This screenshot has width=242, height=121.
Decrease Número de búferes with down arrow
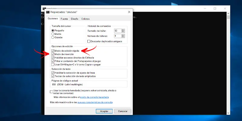[x=123, y=37]
